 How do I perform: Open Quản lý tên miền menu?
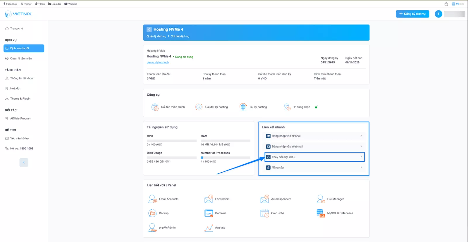coord(21,59)
